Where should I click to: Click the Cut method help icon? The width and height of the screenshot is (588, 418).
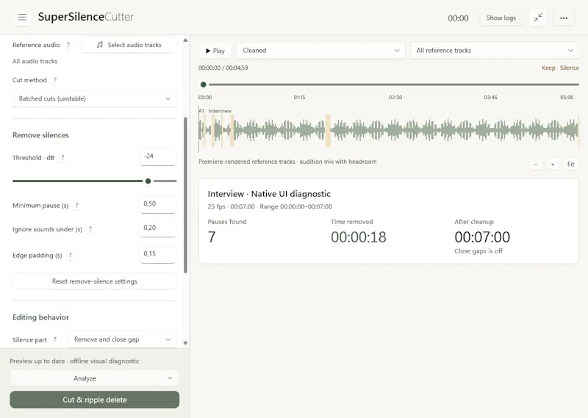click(55, 80)
